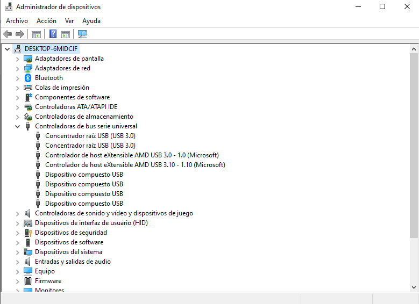Image resolution: width=419 pixels, height=304 pixels.
Task: Click the Controladoras ATA/ATAPI IDE icon
Action: [28, 107]
